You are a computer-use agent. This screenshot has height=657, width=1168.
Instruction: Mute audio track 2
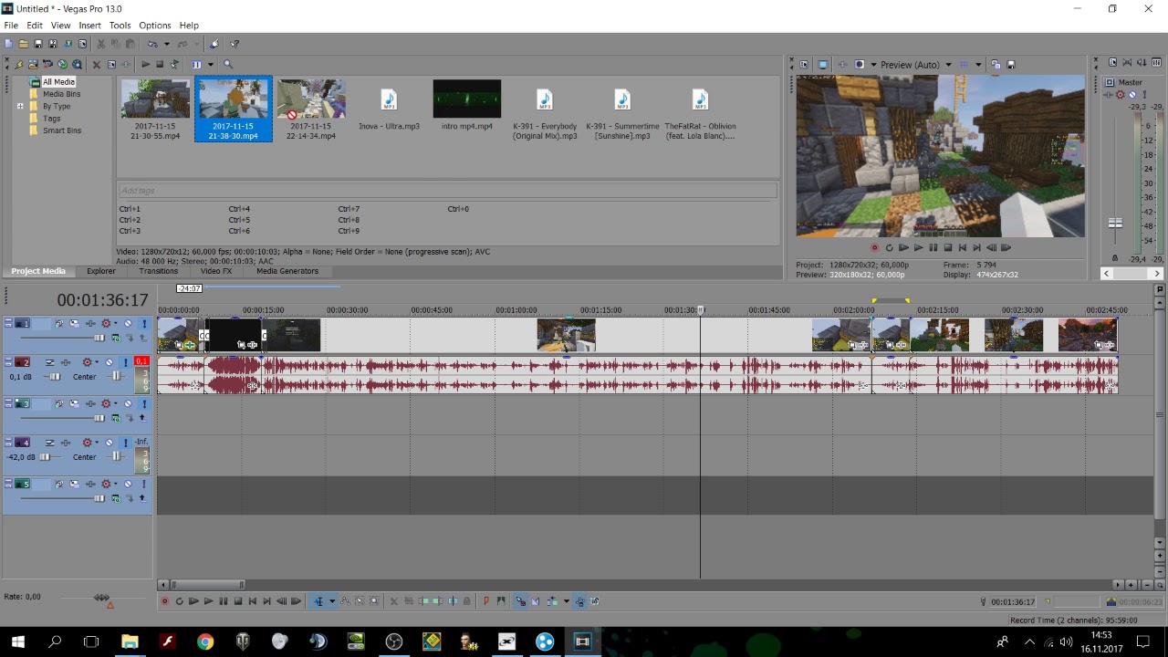click(109, 362)
